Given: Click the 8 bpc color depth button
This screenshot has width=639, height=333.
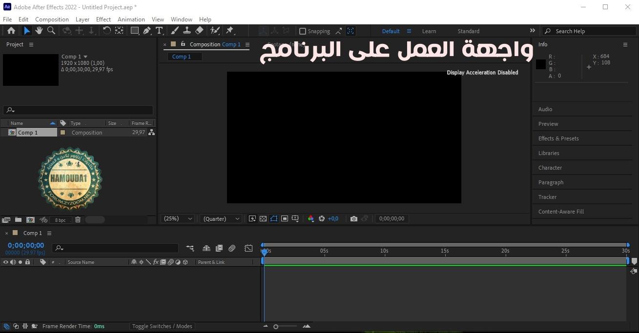Looking at the screenshot, I should (x=60, y=220).
